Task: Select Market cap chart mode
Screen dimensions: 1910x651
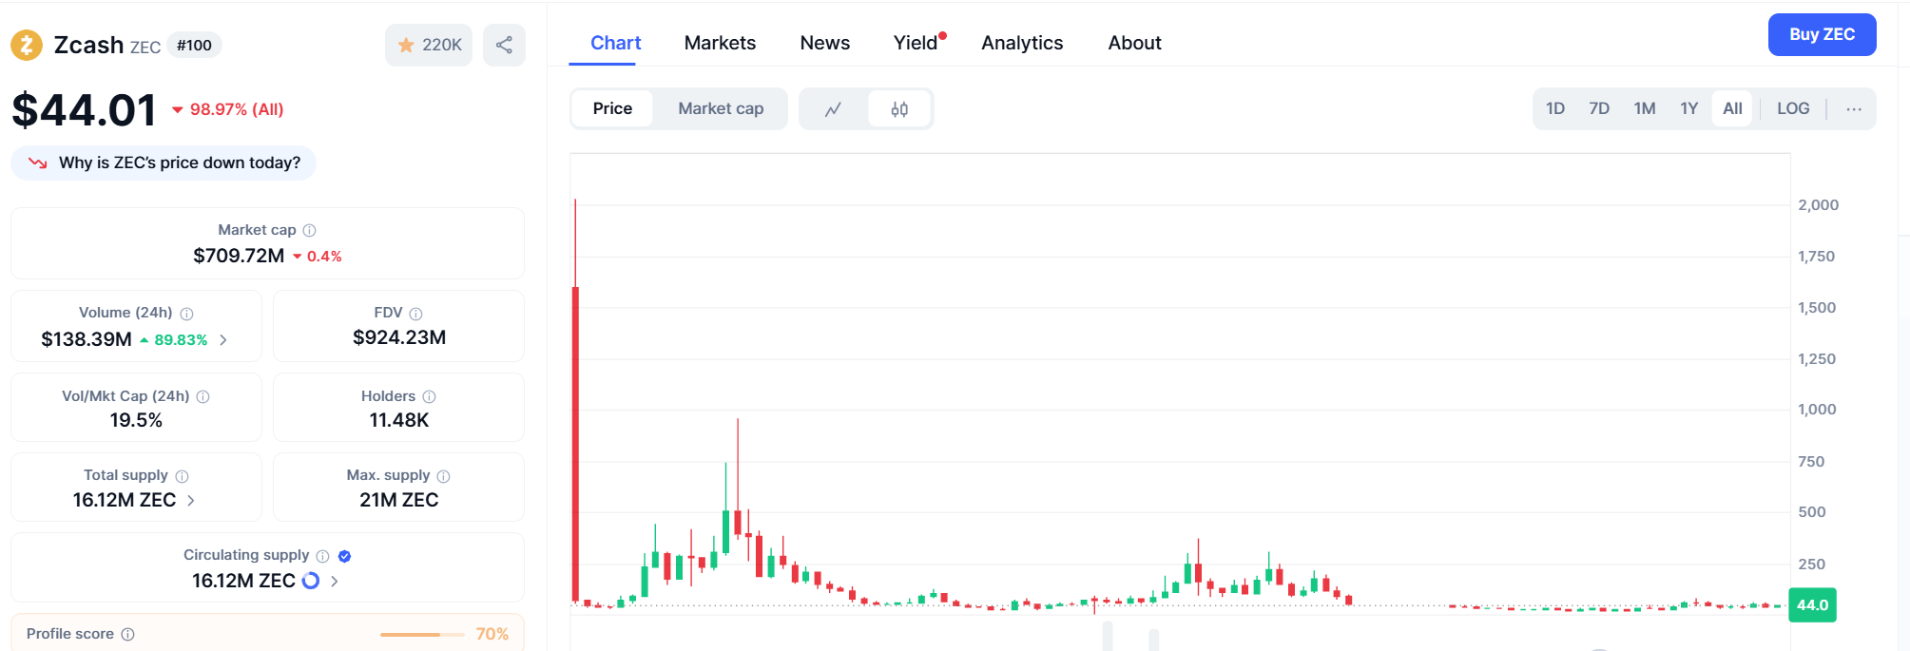Action: pos(721,108)
